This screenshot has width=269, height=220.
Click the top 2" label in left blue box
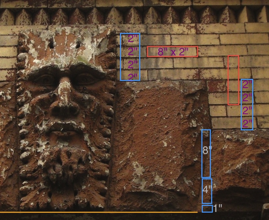coord(133,39)
